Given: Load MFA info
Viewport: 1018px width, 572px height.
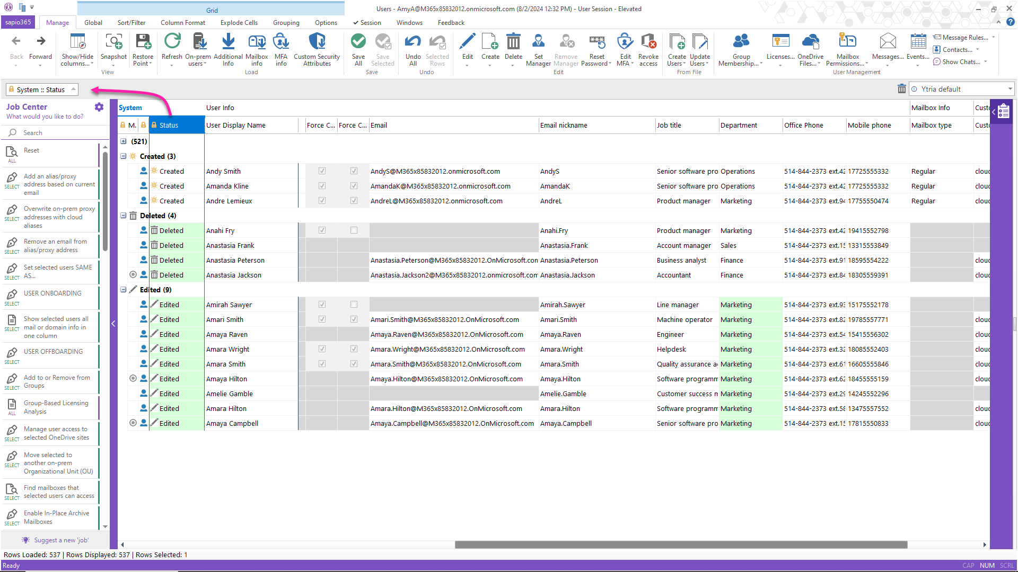Looking at the screenshot, I should coord(281,49).
